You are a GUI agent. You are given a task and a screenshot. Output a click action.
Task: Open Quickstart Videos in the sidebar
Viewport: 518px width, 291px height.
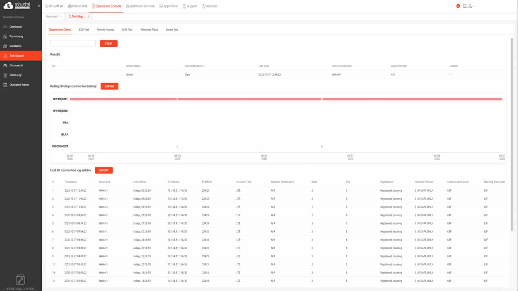18,85
